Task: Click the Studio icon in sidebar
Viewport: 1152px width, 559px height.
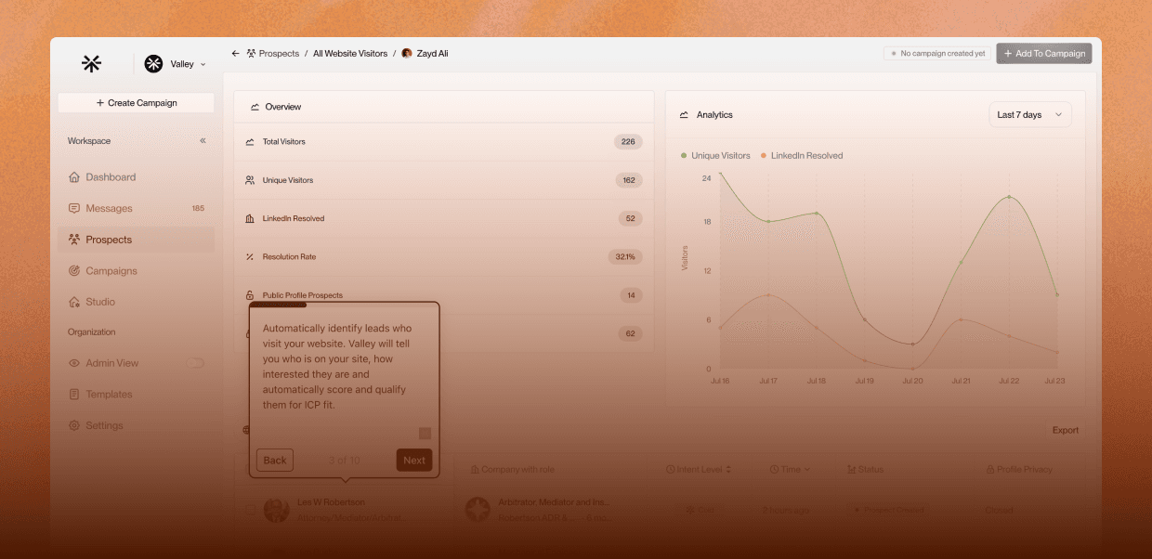Action: [74, 302]
